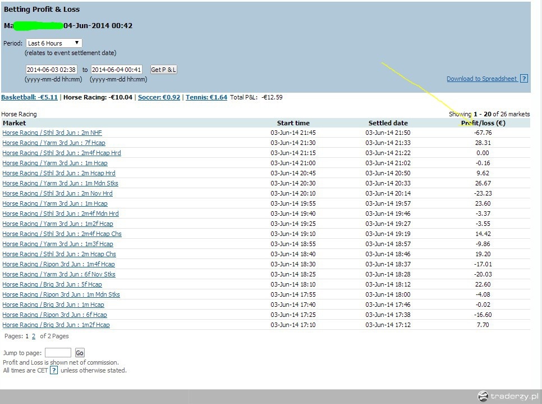This screenshot has height=404, width=542.
Task: Open the Yarm 1m Hcap market starting 19:55
Action: 55,203
